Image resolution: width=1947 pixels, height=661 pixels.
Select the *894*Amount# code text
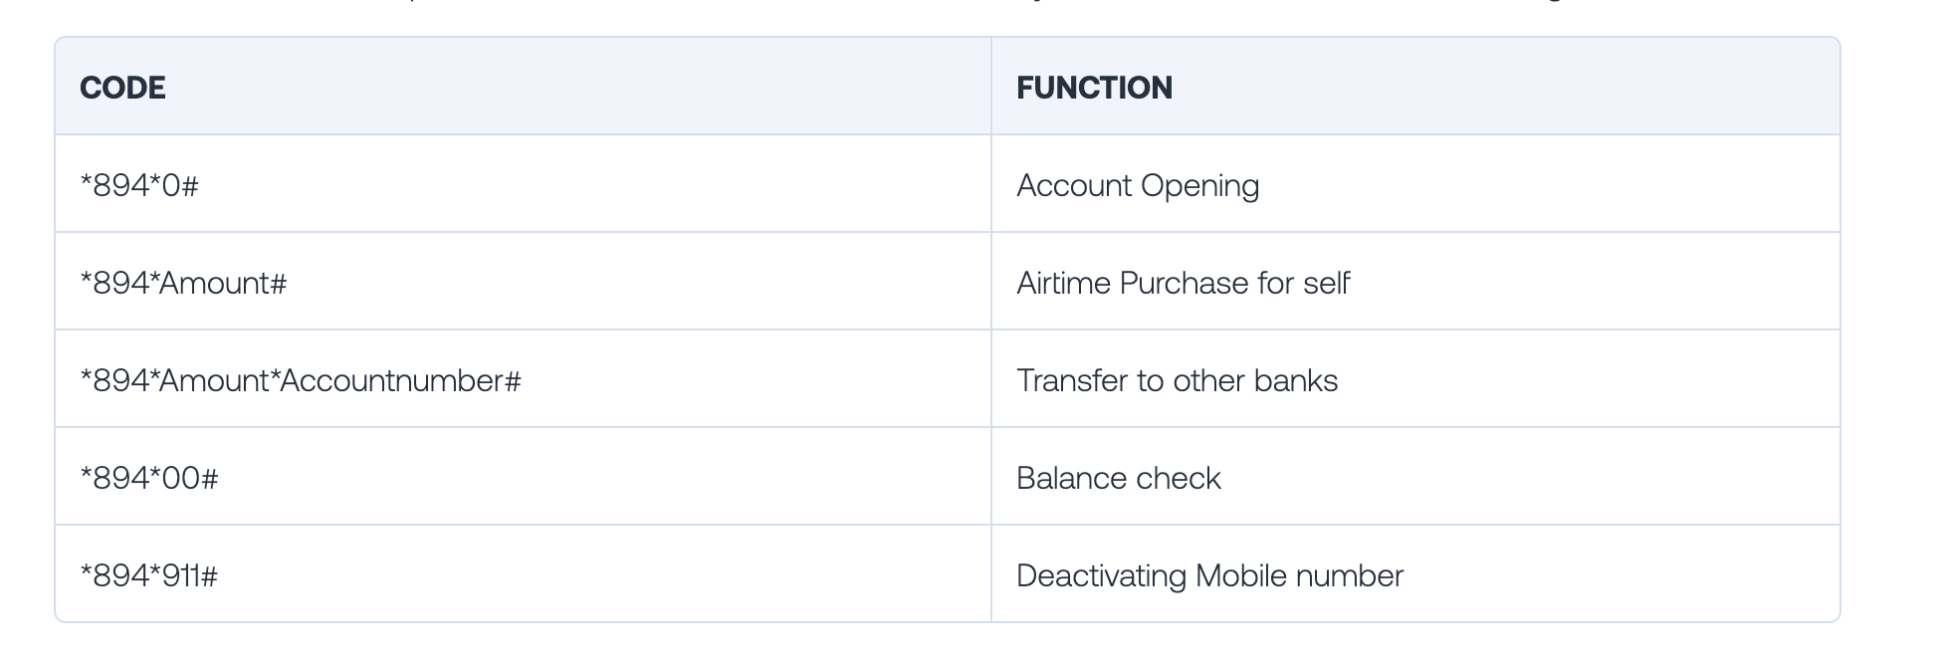(183, 283)
